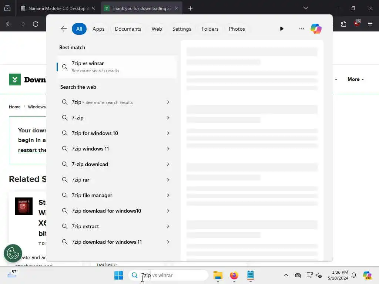Click the network display icon in tray
The height and width of the screenshot is (284, 379).
coord(309,275)
